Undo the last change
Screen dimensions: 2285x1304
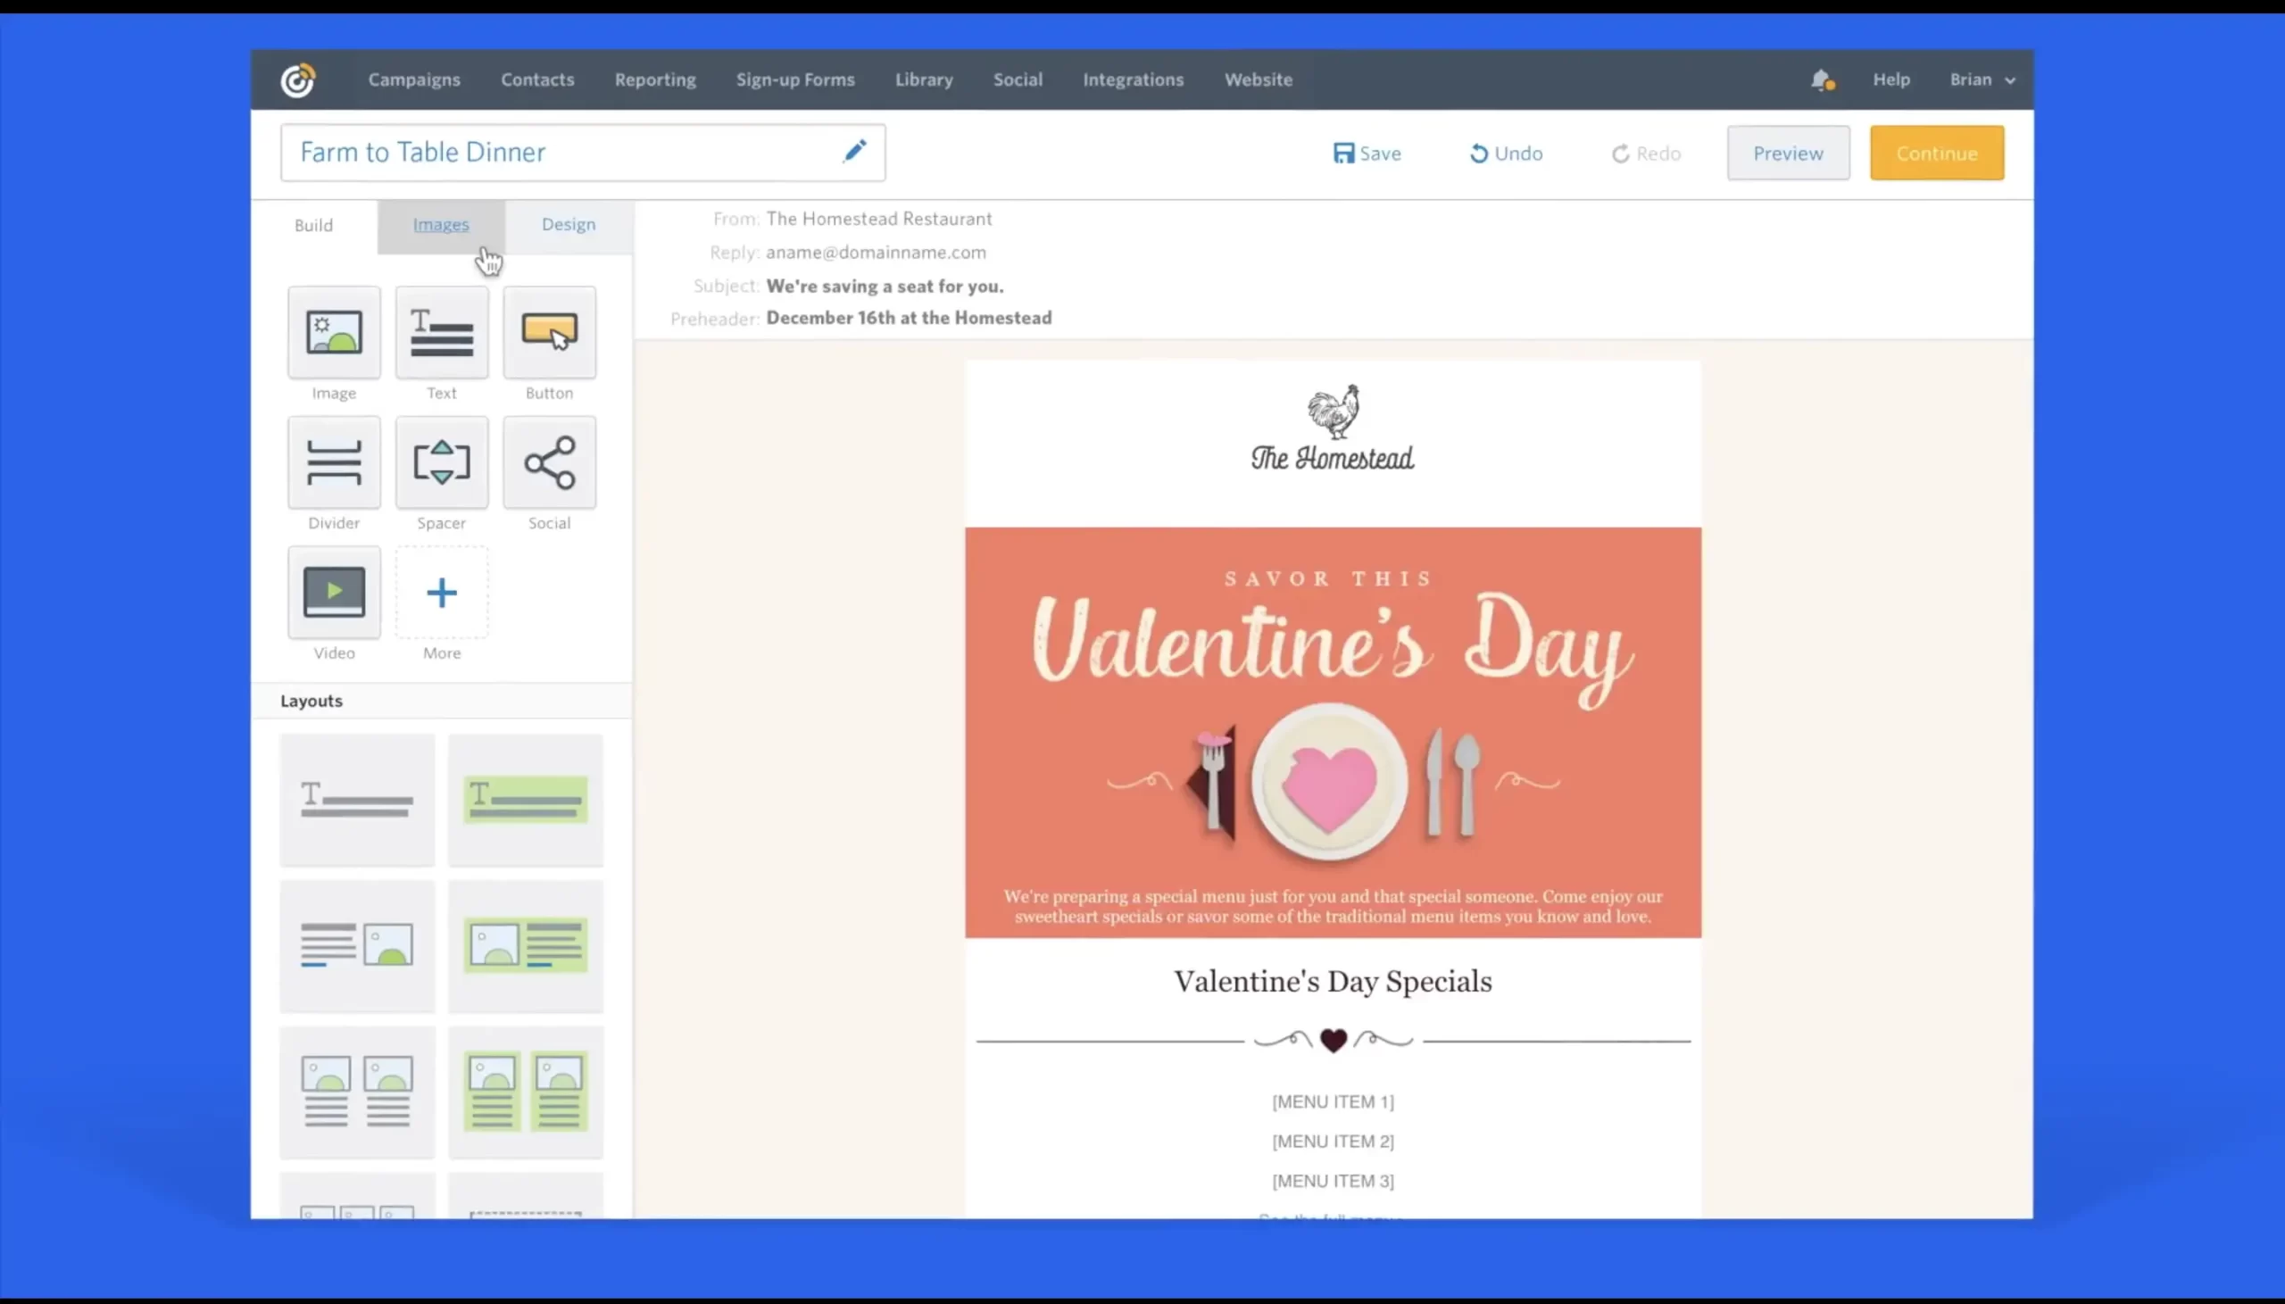1505,153
